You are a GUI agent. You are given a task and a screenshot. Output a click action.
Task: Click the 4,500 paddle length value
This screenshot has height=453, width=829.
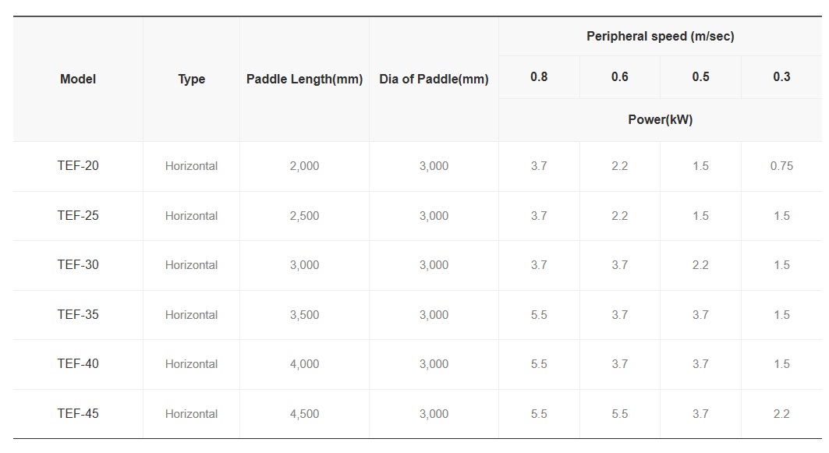pyautogui.click(x=304, y=413)
